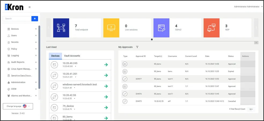Click the previous arrow of the stats carousel
The width and height of the screenshot is (264, 121).
pos(49,28)
